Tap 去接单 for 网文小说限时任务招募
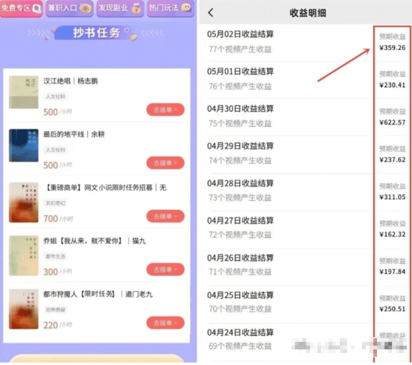Viewport: 412px width, 365px height. click(x=165, y=216)
